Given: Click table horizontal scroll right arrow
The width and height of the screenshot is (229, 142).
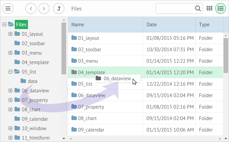Looking at the screenshot, I should (220, 139).
